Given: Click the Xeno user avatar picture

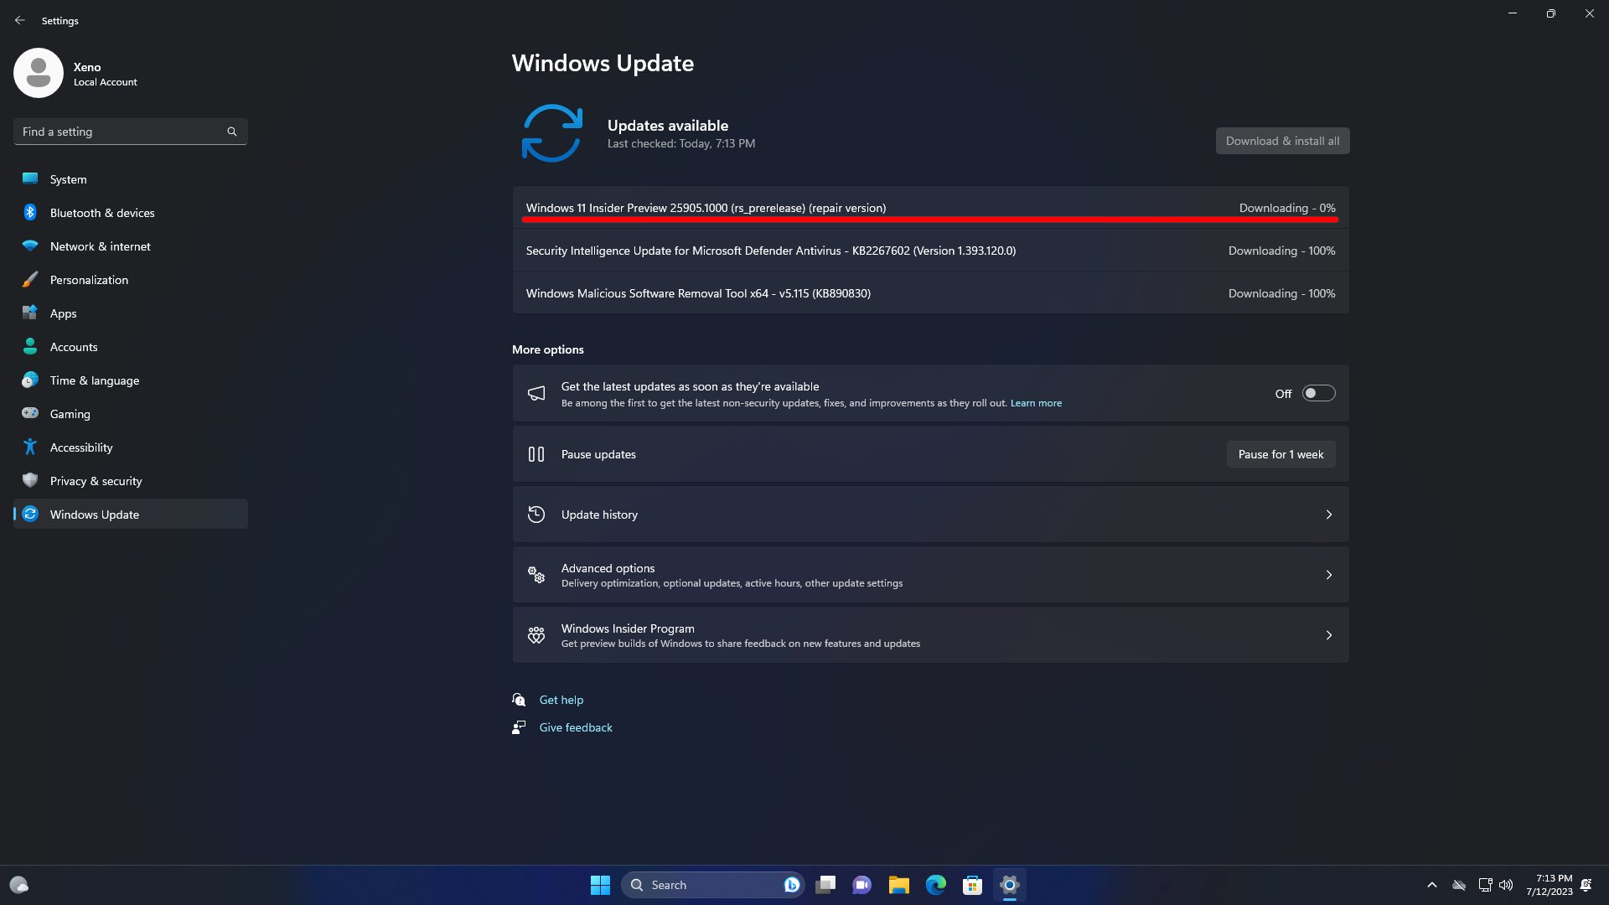Looking at the screenshot, I should tap(39, 73).
